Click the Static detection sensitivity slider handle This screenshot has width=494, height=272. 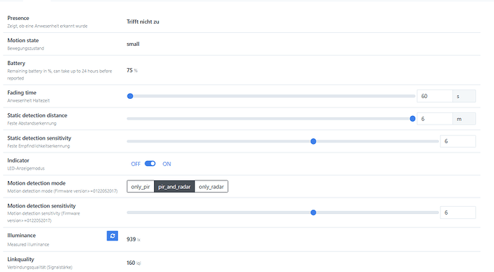[313, 141]
